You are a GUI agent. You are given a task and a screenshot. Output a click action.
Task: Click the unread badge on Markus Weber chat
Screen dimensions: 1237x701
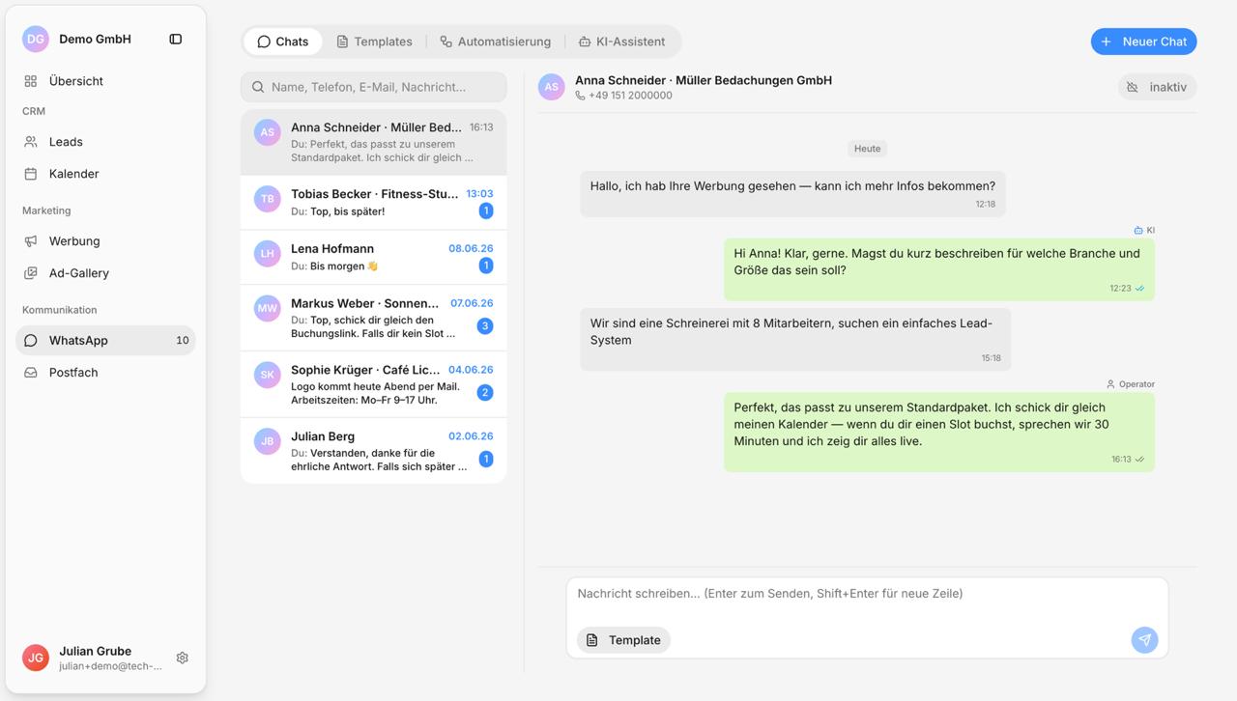(485, 326)
